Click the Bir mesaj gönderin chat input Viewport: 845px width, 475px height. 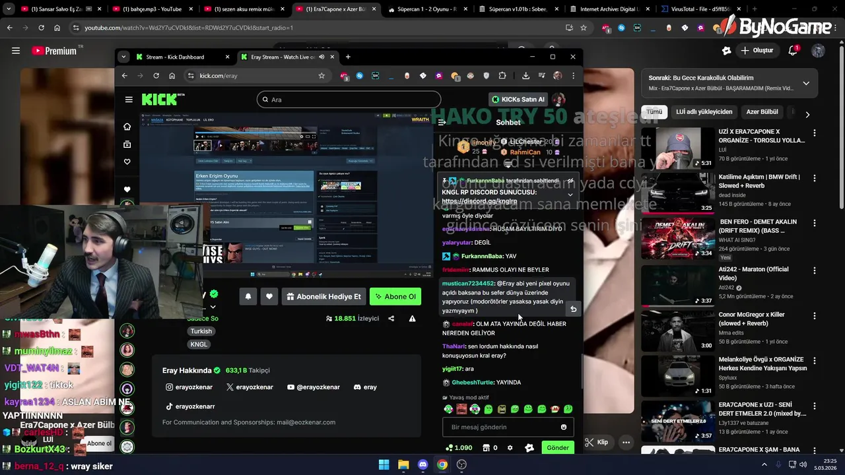[x=508, y=427]
